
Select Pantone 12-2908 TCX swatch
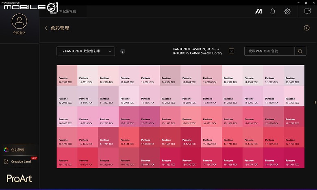(129, 96)
